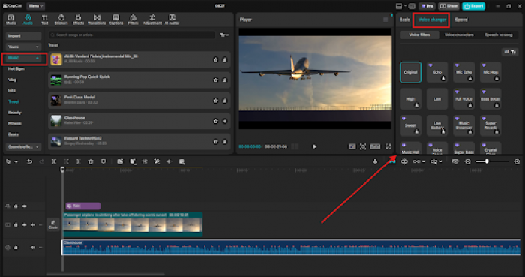Mute the main video track audio

(32, 224)
